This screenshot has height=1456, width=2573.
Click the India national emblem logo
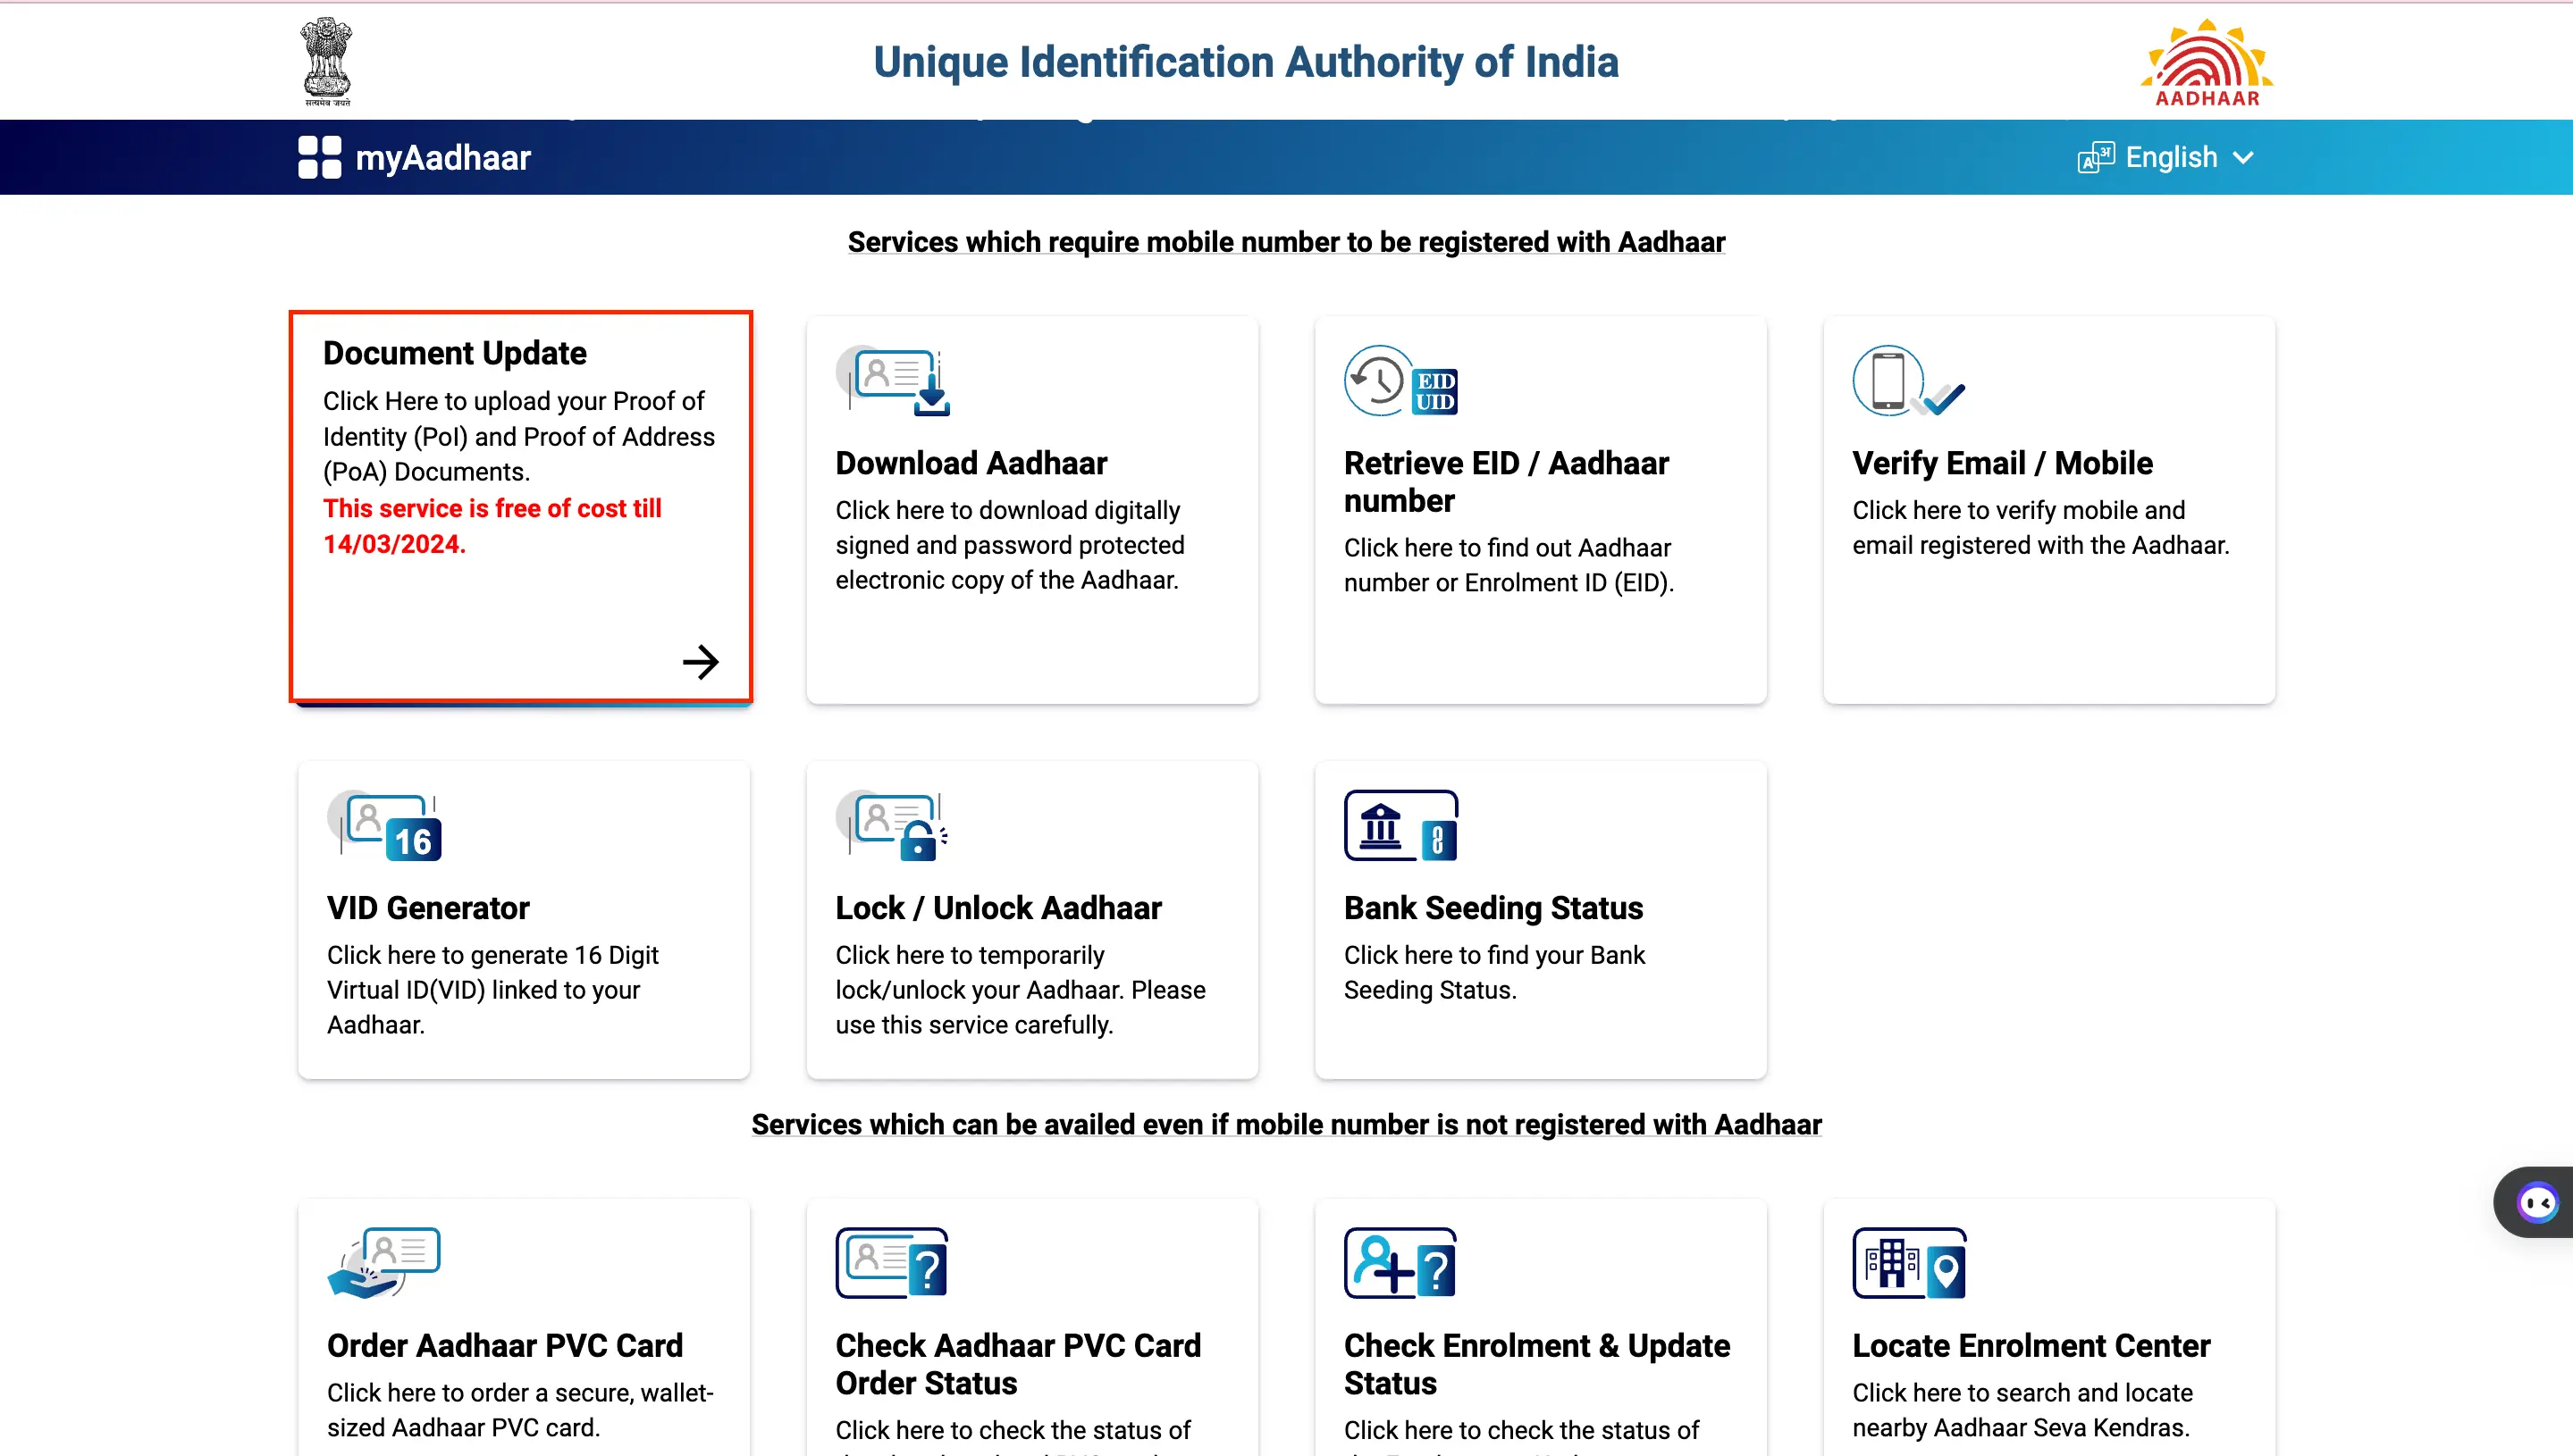[327, 62]
